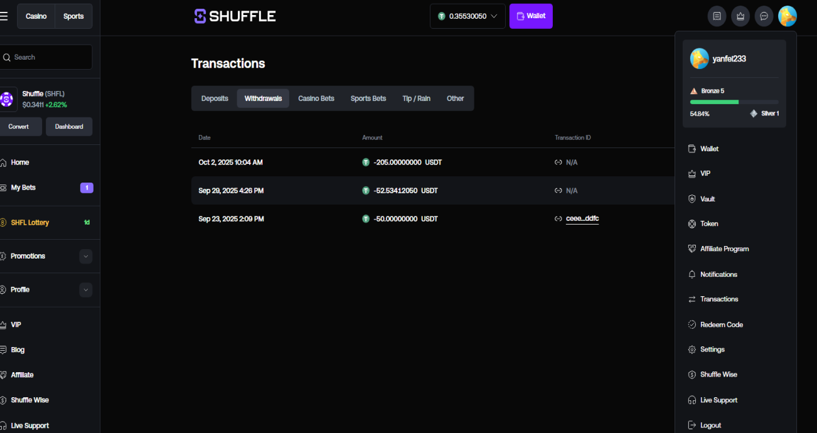The width and height of the screenshot is (817, 433).
Task: Click the Shuffle logo in header
Action: (x=235, y=16)
